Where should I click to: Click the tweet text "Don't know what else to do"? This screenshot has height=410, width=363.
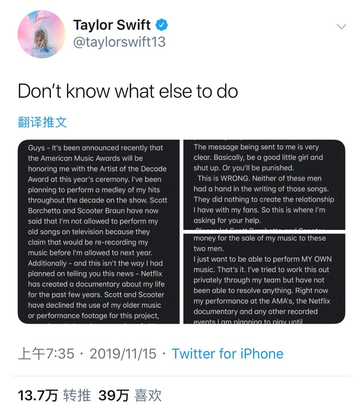(128, 91)
